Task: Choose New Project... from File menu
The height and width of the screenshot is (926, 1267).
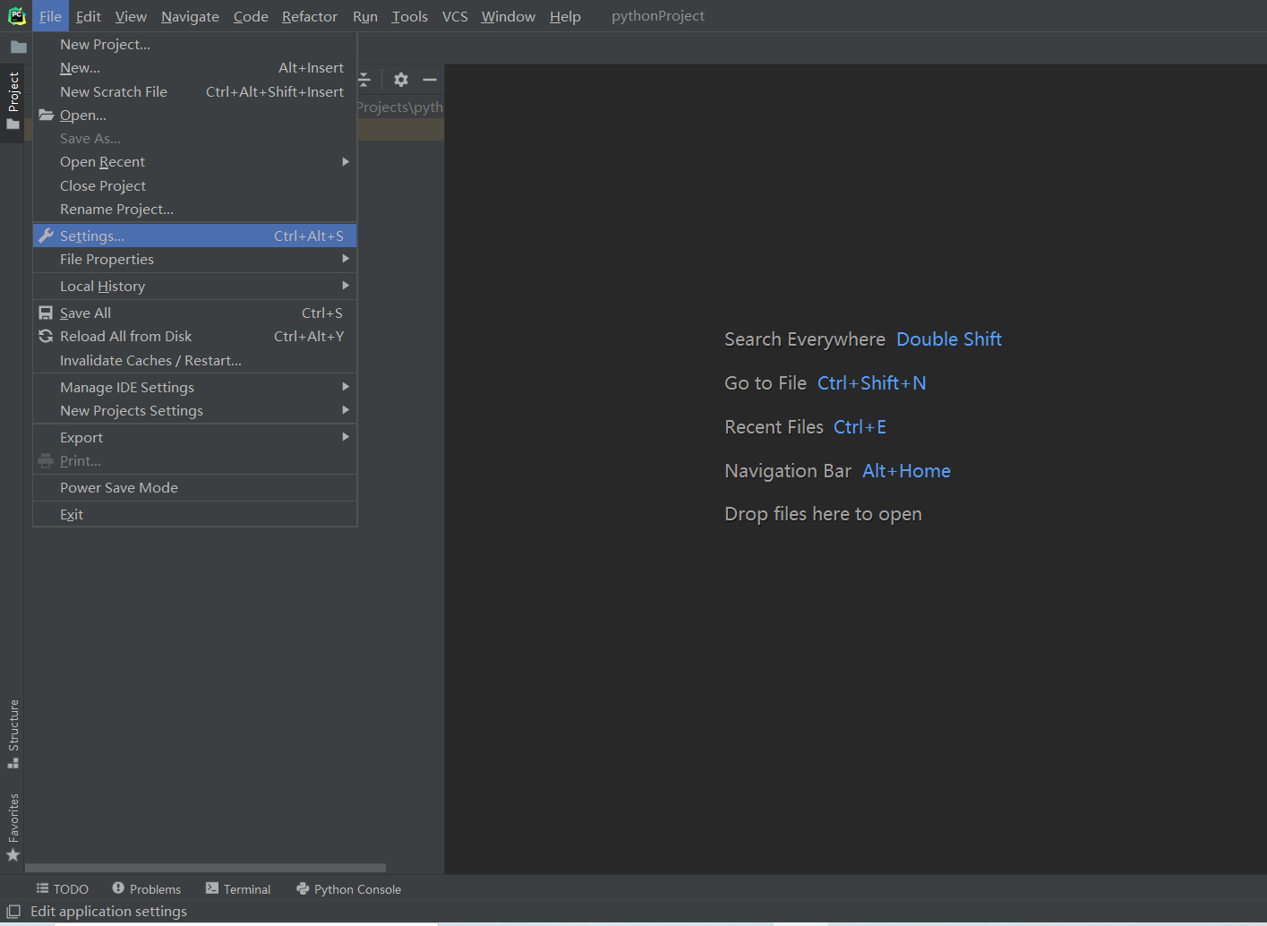Action: pyautogui.click(x=194, y=44)
